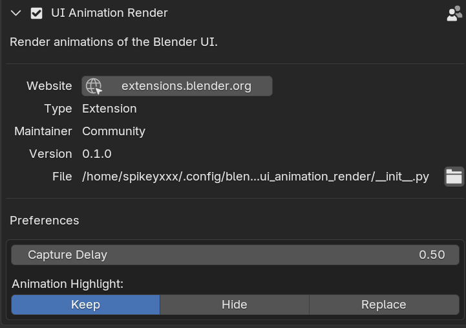Viewport: 466px width, 328px height.
Task: Click the version number 0.1.0
Action: pos(97,154)
